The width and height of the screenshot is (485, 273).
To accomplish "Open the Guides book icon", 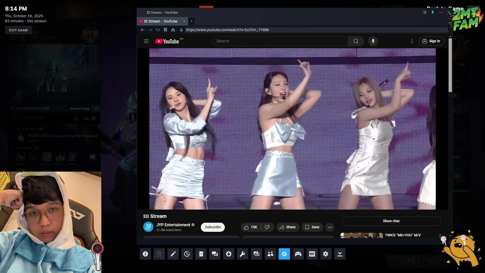I will [201, 254].
